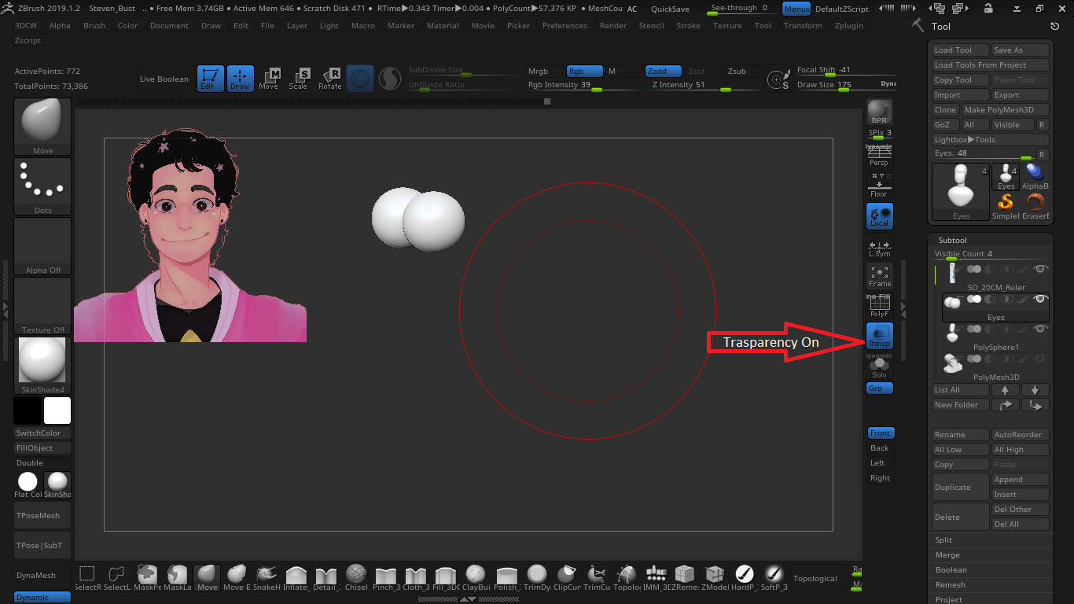Choose the SnakeHook brush
Image resolution: width=1074 pixels, height=604 pixels.
[266, 577]
